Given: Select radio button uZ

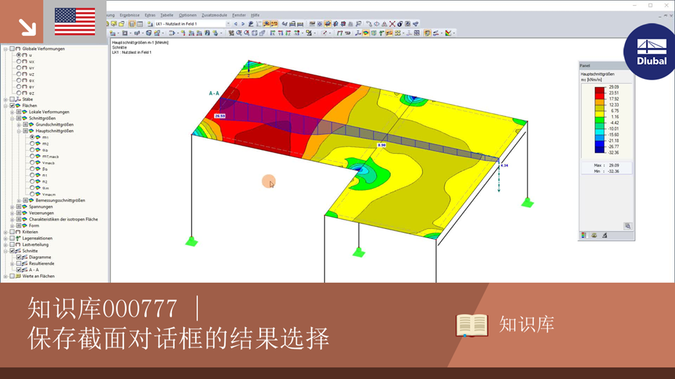Looking at the screenshot, I should click(x=19, y=74).
